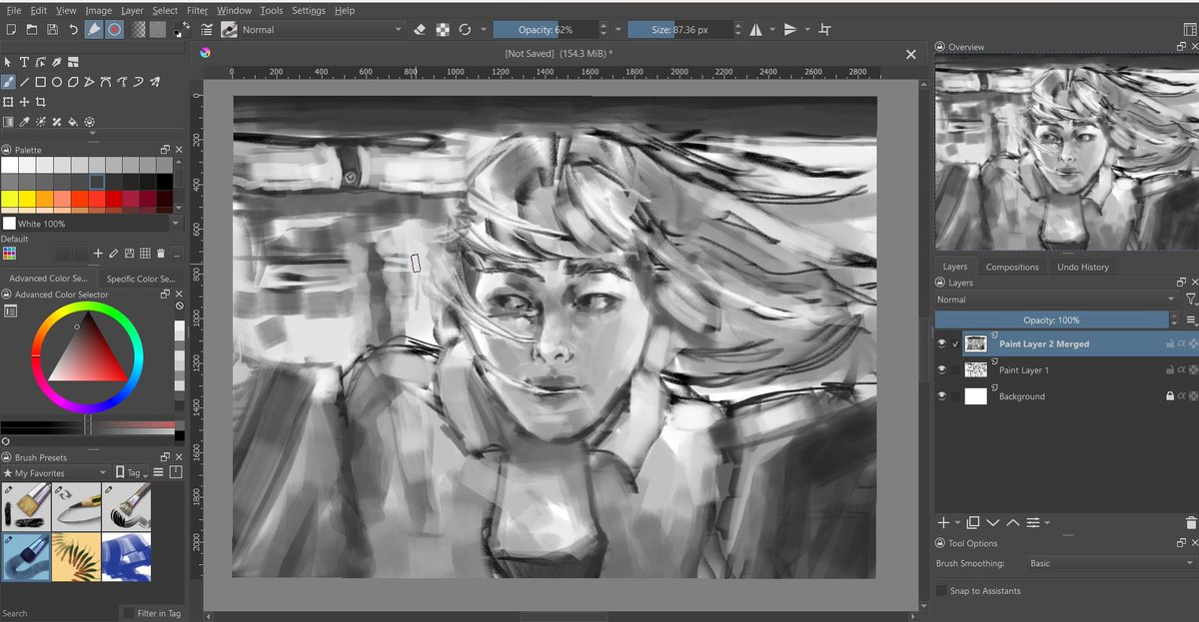Toggle lock on Background layer
The image size is (1199, 622).
tap(1170, 396)
